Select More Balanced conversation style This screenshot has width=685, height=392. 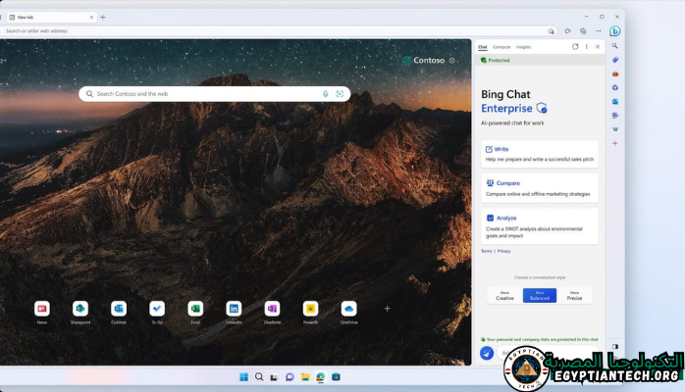540,296
